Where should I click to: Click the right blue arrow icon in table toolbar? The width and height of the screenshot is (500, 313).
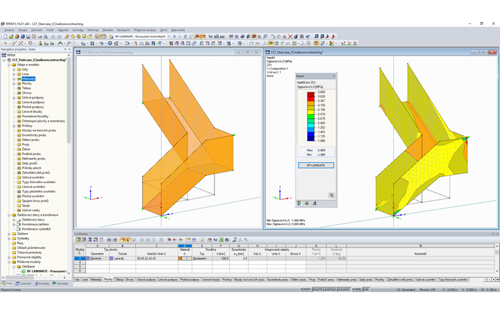coord(115,239)
